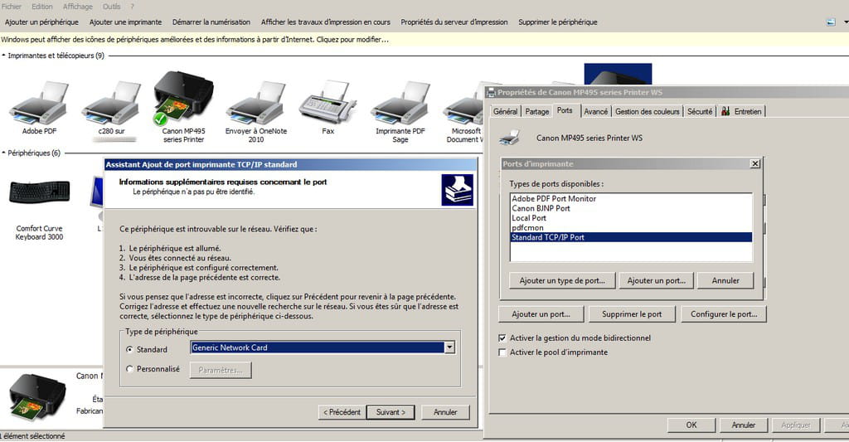Select the Comfort Curve Keyboard 3000 icon

click(x=39, y=192)
